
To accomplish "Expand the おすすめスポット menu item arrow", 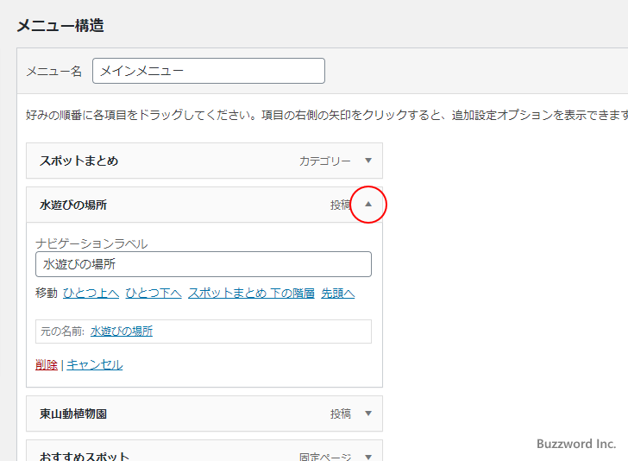I will (x=368, y=457).
